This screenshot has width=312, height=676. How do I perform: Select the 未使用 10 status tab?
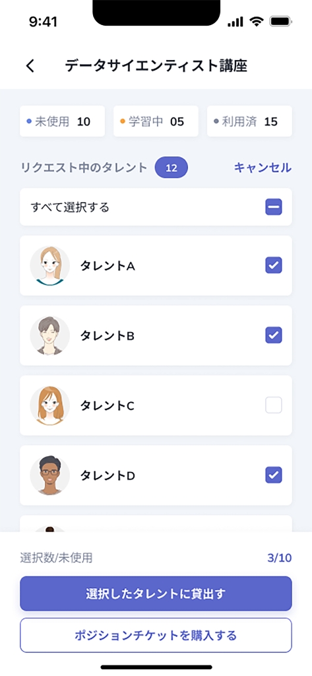(x=62, y=121)
